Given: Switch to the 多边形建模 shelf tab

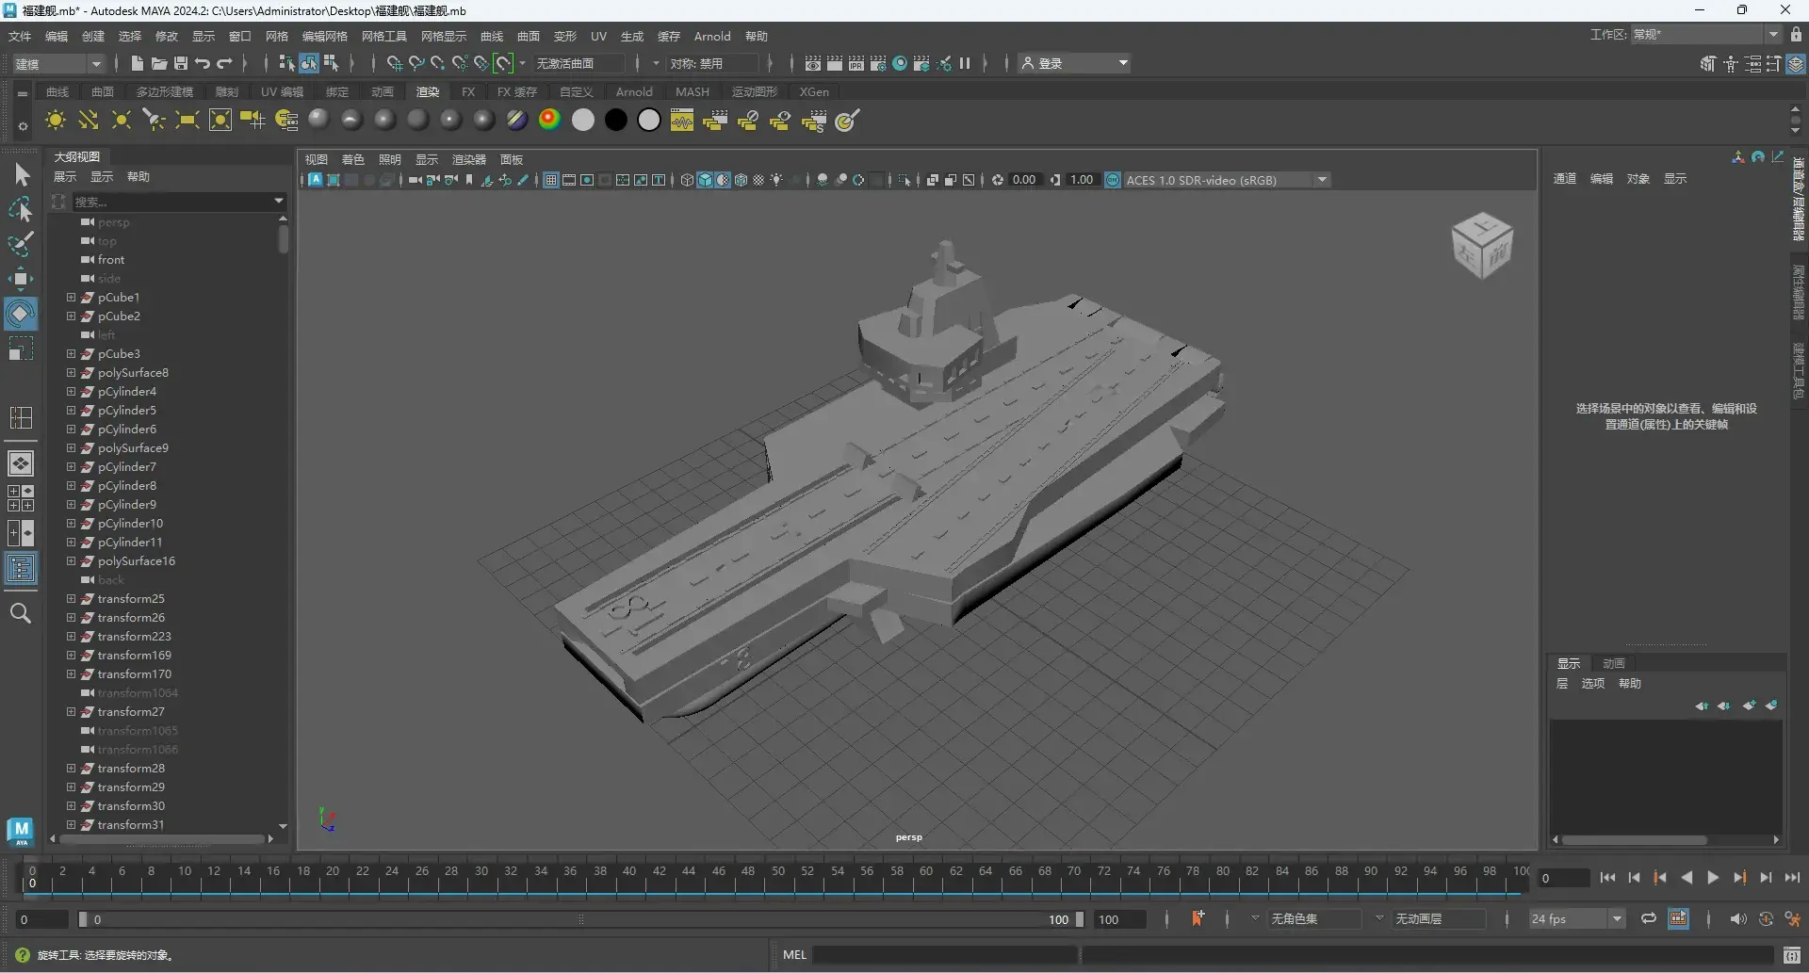Looking at the screenshot, I should pyautogui.click(x=165, y=91).
